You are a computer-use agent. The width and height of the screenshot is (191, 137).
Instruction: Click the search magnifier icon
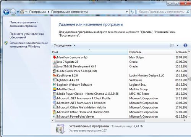[188, 12]
